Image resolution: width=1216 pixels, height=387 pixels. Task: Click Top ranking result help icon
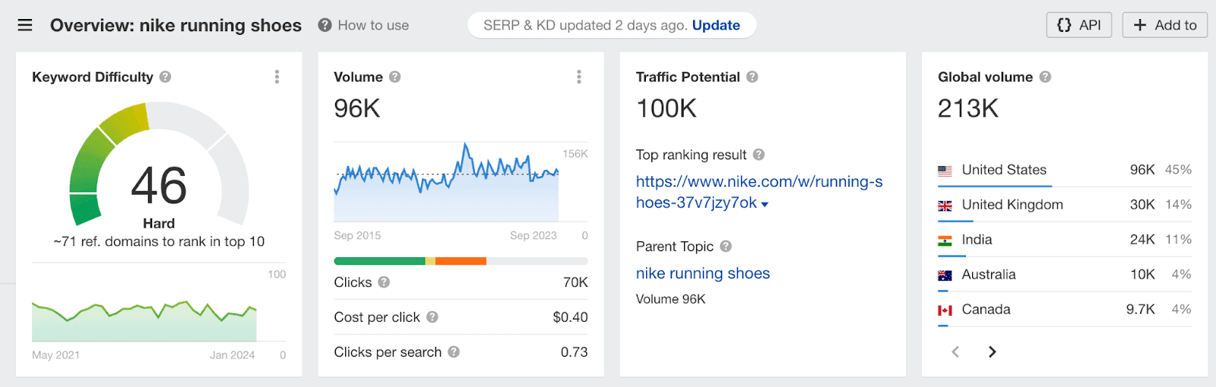pos(758,155)
